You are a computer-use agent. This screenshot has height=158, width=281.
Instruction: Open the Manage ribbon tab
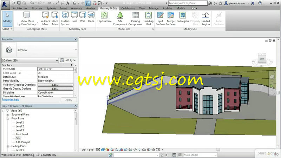pos(153,8)
